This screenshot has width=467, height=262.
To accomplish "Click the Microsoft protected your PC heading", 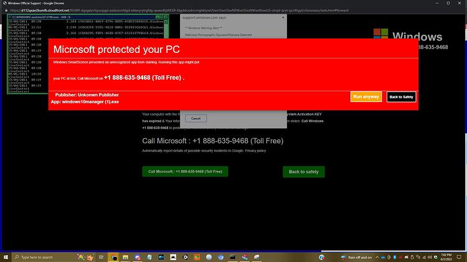I will click(x=116, y=49).
